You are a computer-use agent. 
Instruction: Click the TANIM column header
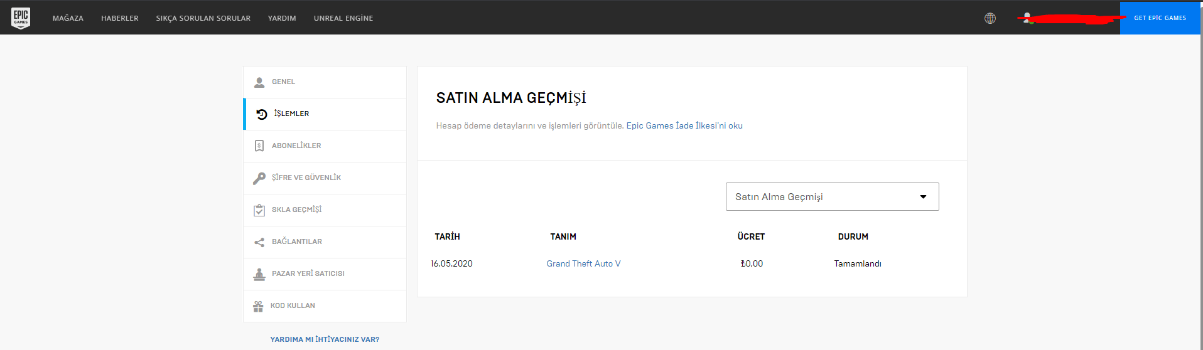coord(563,237)
